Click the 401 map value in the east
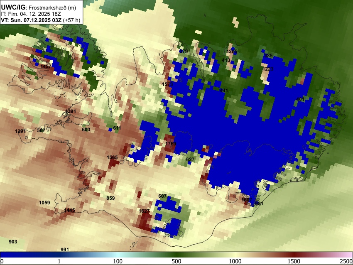The height and width of the screenshot is (265, 353). (300, 99)
